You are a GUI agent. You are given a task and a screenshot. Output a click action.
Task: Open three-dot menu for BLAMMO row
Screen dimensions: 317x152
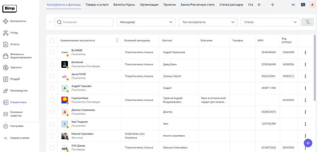[x=305, y=52]
